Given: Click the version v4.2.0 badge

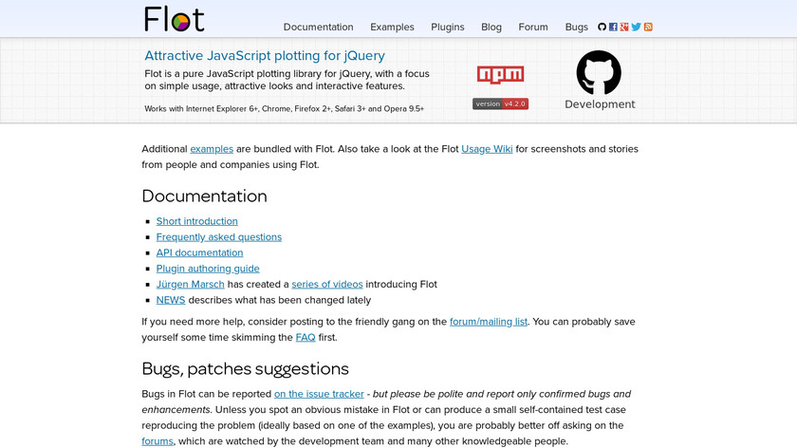Looking at the screenshot, I should [501, 103].
